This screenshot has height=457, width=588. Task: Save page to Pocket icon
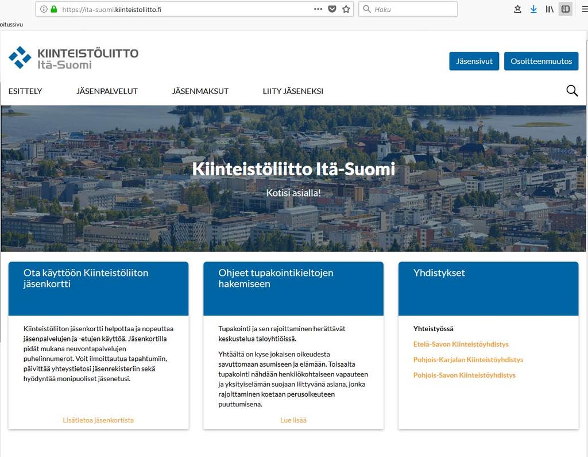point(332,9)
